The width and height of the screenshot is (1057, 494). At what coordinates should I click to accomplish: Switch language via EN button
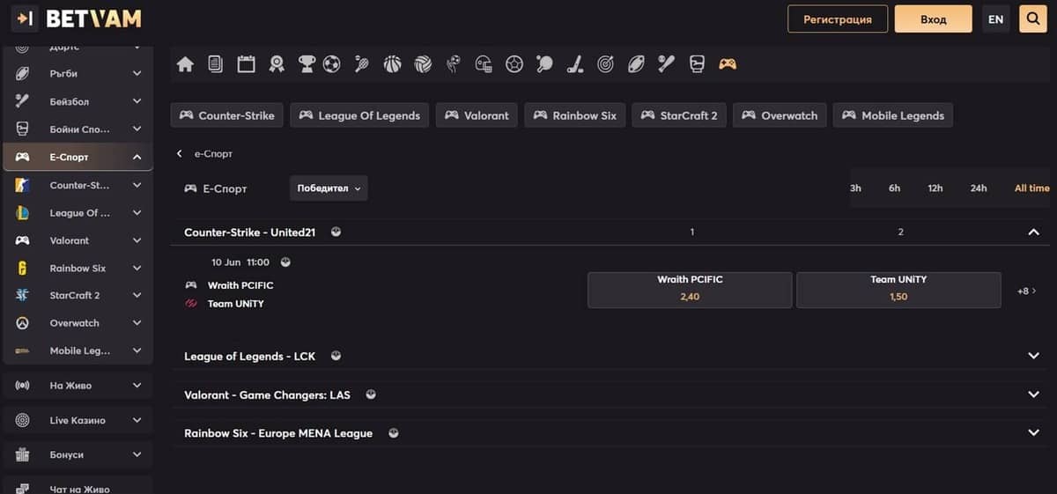[x=995, y=18]
